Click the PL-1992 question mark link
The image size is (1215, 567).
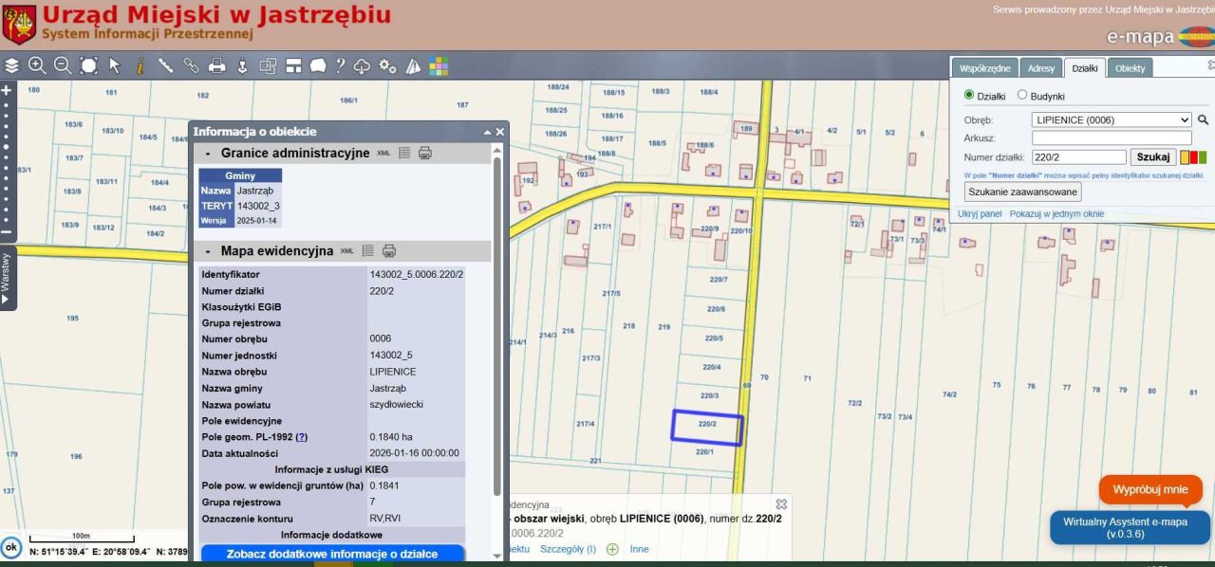click(302, 436)
